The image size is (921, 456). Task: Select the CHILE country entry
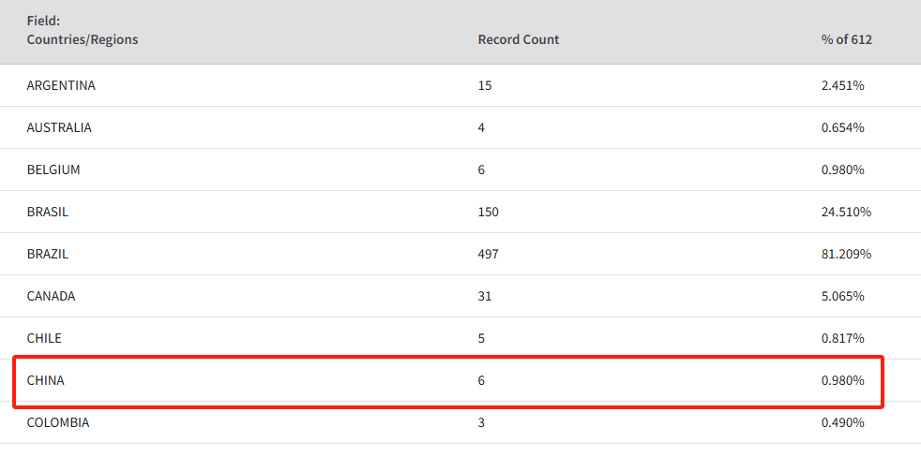(x=44, y=339)
